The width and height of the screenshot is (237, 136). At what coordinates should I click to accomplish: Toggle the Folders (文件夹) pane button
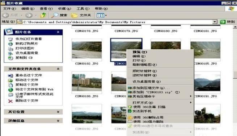coord(81,15)
